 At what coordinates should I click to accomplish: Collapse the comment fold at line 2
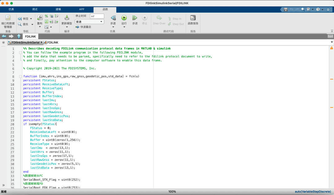coord(20,53)
